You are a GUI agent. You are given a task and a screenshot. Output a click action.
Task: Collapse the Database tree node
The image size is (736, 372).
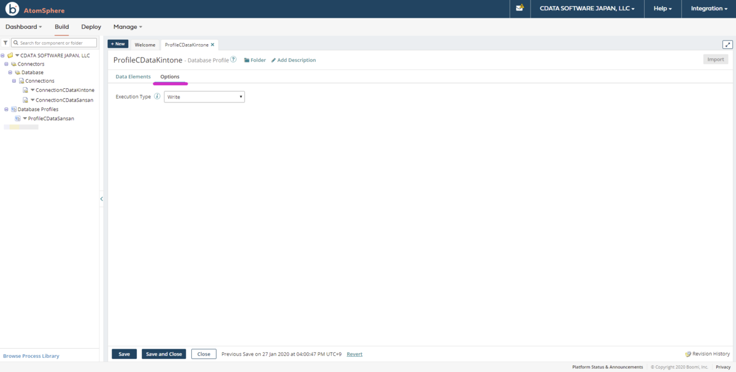tap(10, 72)
